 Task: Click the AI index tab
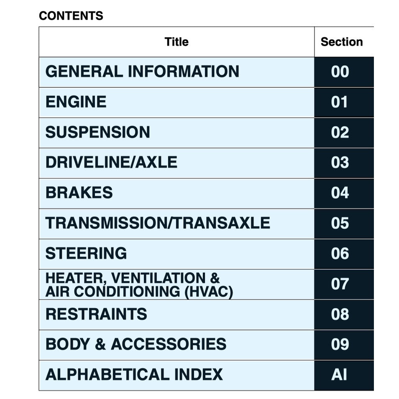pos(339,375)
